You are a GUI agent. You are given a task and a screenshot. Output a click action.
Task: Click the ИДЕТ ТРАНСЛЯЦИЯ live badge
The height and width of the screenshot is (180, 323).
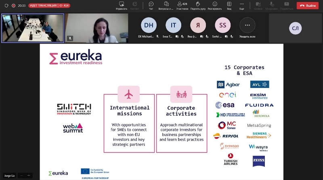43,6
